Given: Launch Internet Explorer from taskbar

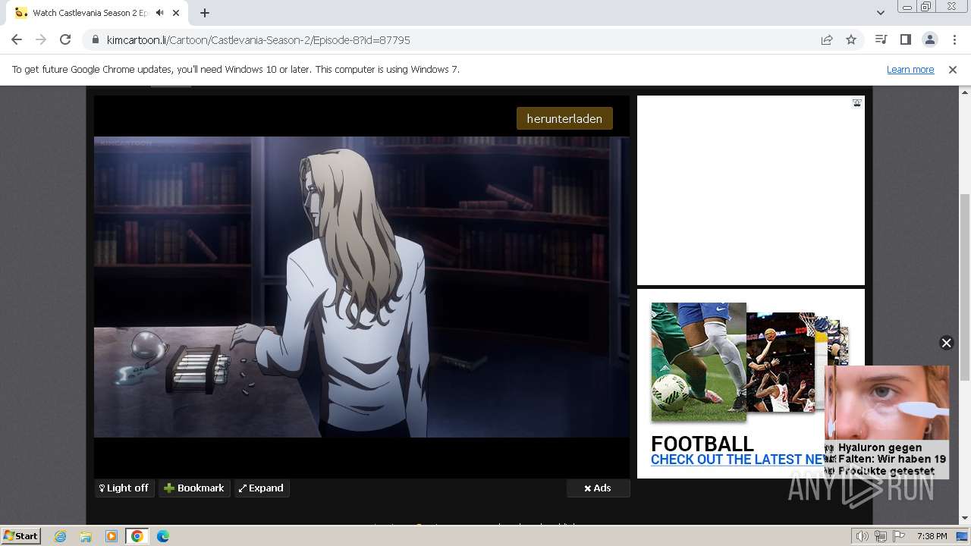Looking at the screenshot, I should [60, 536].
